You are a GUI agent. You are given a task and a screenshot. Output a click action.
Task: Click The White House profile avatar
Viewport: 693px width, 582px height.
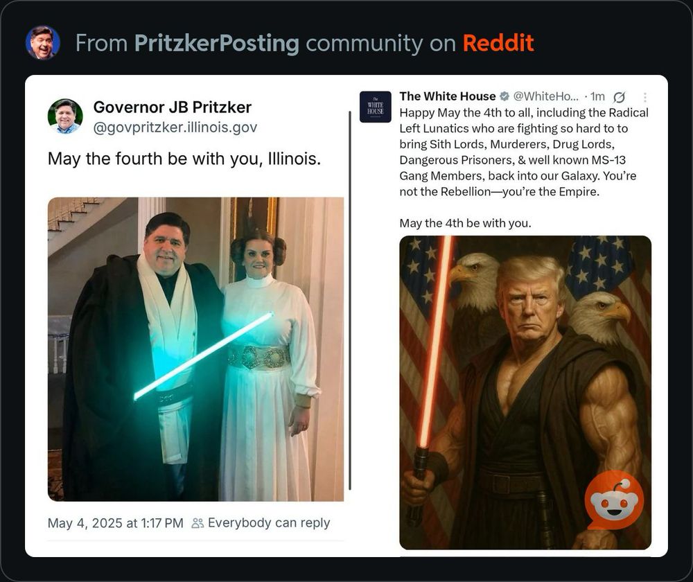click(x=375, y=107)
